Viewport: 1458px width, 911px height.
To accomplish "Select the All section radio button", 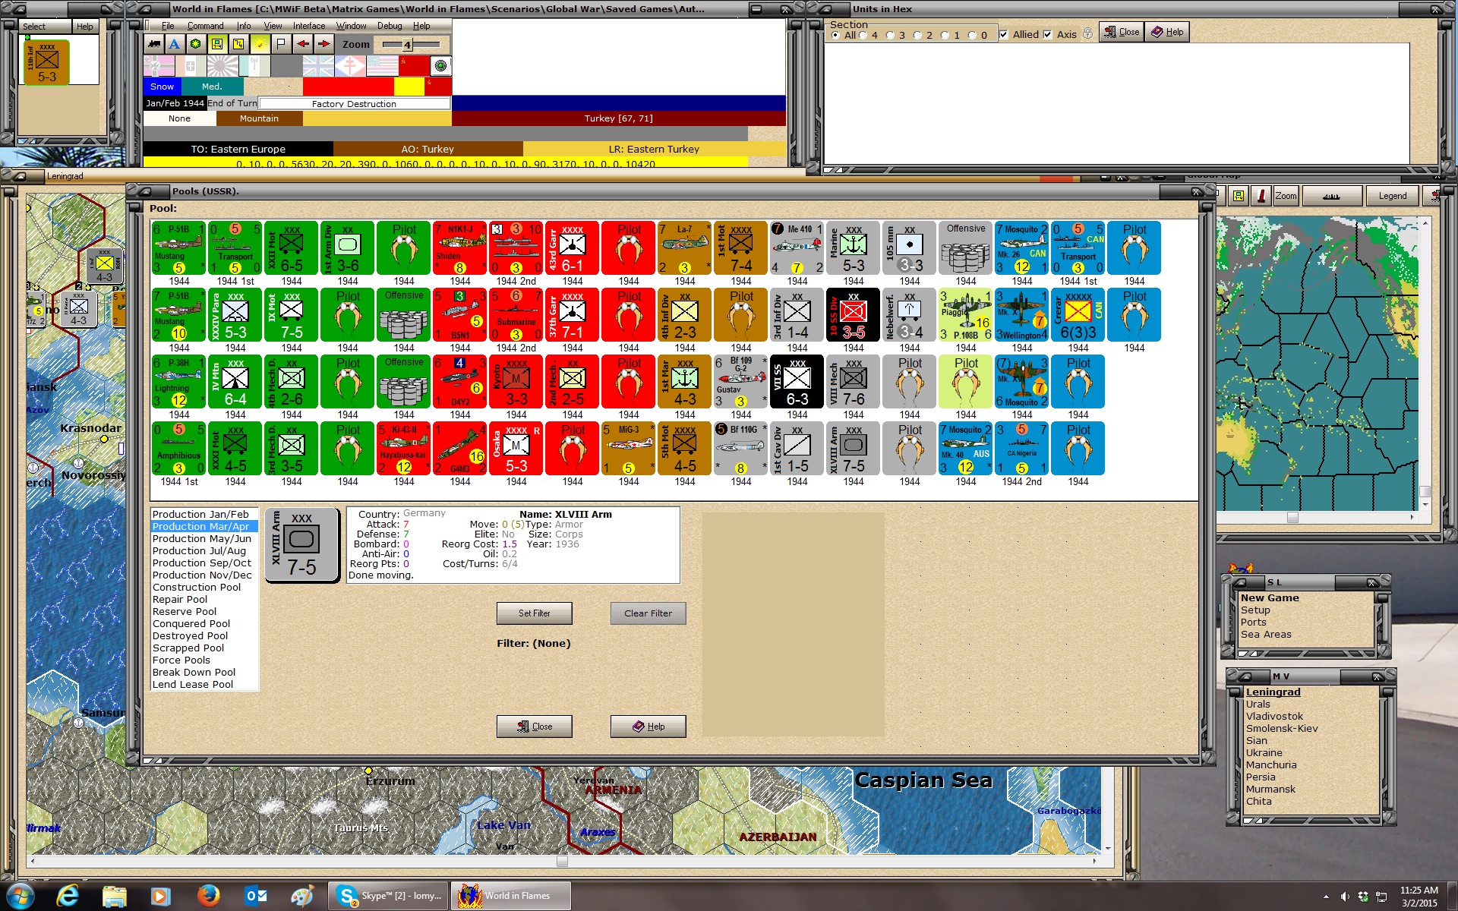I will click(836, 35).
